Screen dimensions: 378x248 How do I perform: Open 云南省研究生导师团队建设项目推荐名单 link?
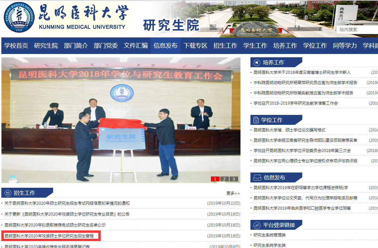click(306, 140)
